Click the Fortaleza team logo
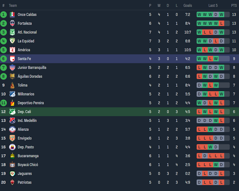Screen dimensions: 239x191 click(x=12, y=23)
